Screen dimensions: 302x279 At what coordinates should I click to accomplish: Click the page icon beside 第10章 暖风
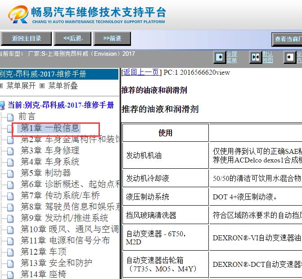[10, 230]
